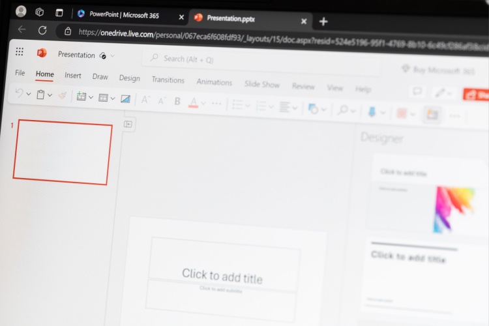Expand the New Slide dropdown arrow
Image resolution: width=489 pixels, height=326 pixels.
click(x=90, y=98)
